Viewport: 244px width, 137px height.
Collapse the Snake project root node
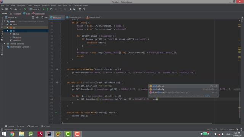coord(5,21)
